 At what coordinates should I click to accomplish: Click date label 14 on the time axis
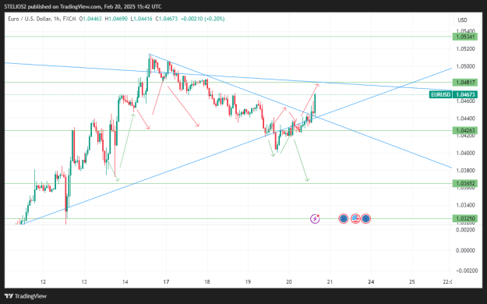coord(125,282)
